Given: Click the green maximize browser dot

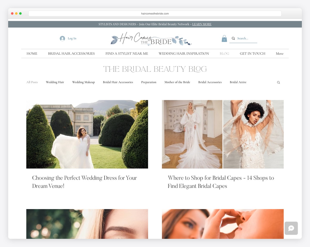Looking at the screenshot, I should click(20, 13).
